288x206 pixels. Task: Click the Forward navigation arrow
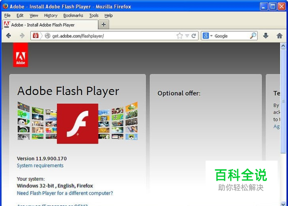[22, 36]
